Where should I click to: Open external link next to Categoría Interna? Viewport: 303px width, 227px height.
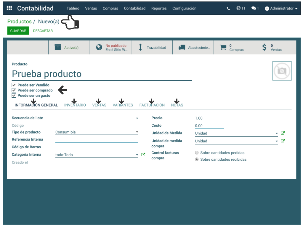(143, 154)
